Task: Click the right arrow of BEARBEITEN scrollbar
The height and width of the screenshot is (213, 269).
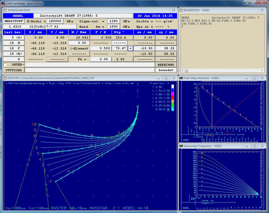Action: click(x=262, y=70)
